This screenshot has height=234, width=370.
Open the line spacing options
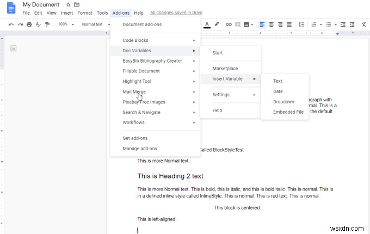301,24
